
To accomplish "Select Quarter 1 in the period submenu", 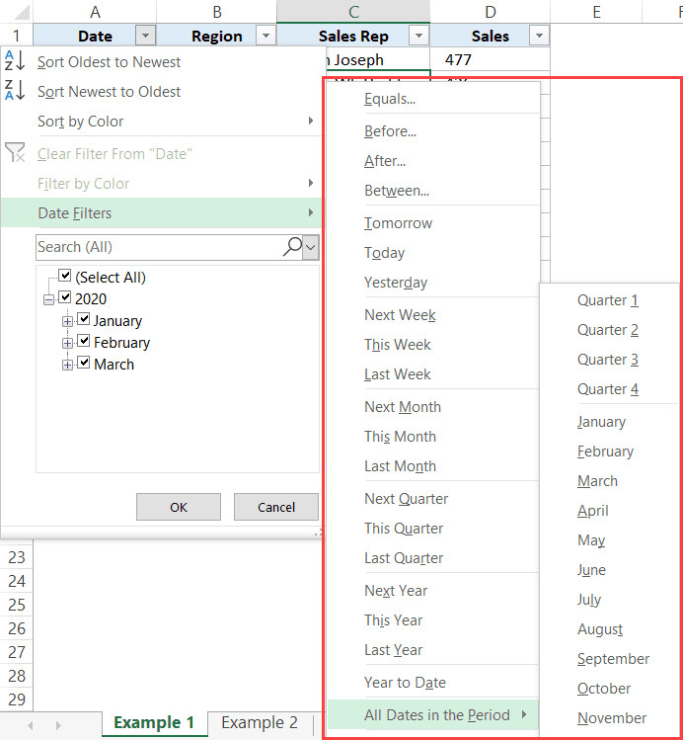I will coord(610,300).
